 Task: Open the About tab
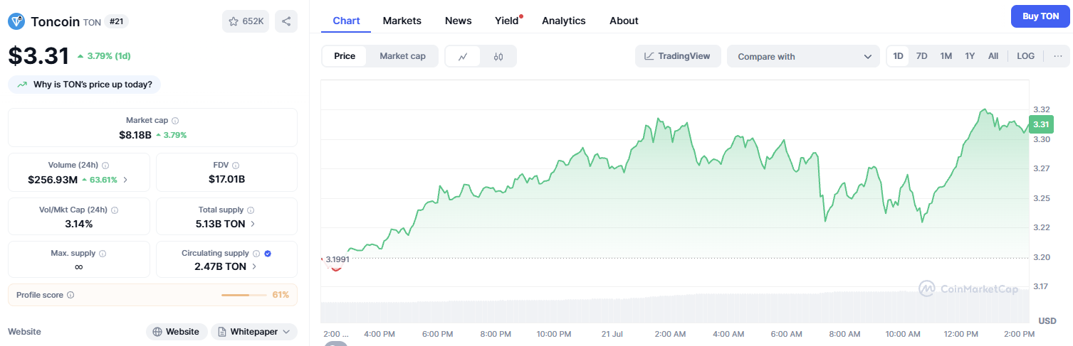click(624, 21)
